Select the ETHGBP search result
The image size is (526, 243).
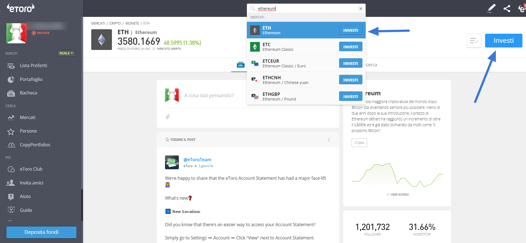click(x=306, y=97)
